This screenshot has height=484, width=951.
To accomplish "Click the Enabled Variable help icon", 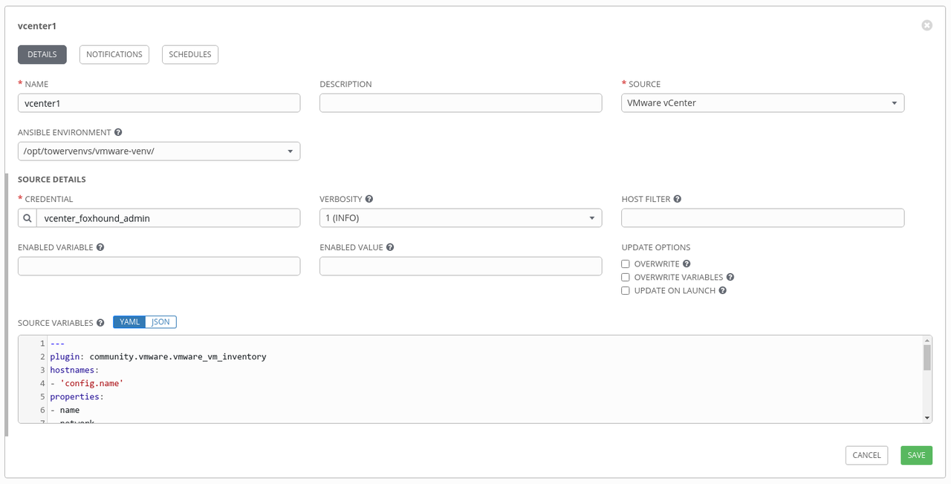I will click(x=100, y=246).
